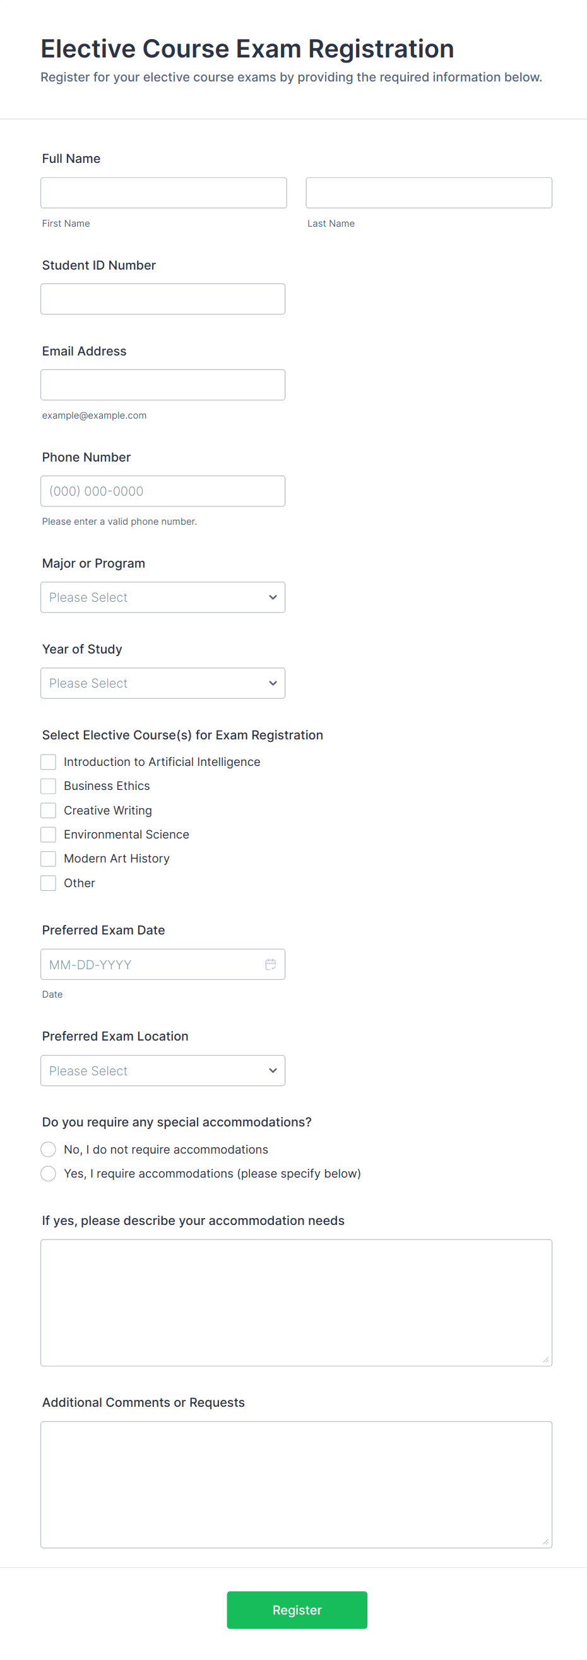Click the Student ID Number field
Viewport: 587px width, 1660px height.
[x=163, y=299]
